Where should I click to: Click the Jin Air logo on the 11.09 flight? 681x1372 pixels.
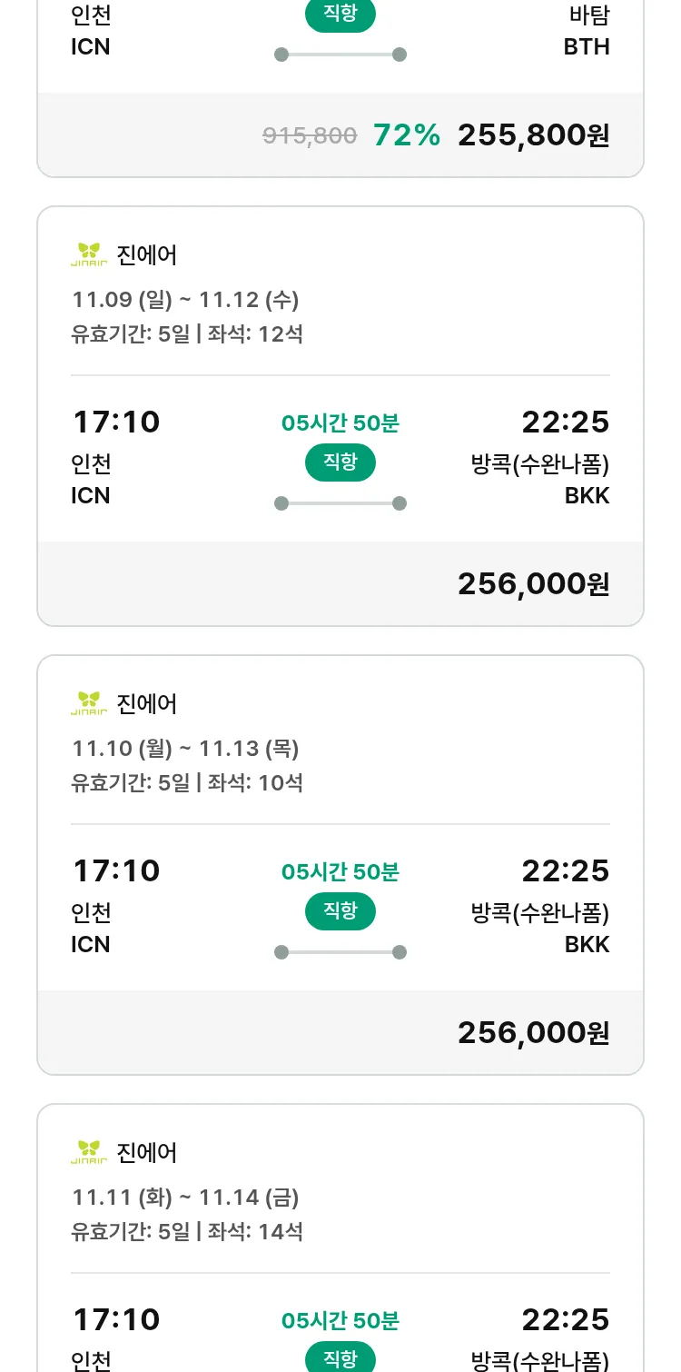(x=89, y=254)
